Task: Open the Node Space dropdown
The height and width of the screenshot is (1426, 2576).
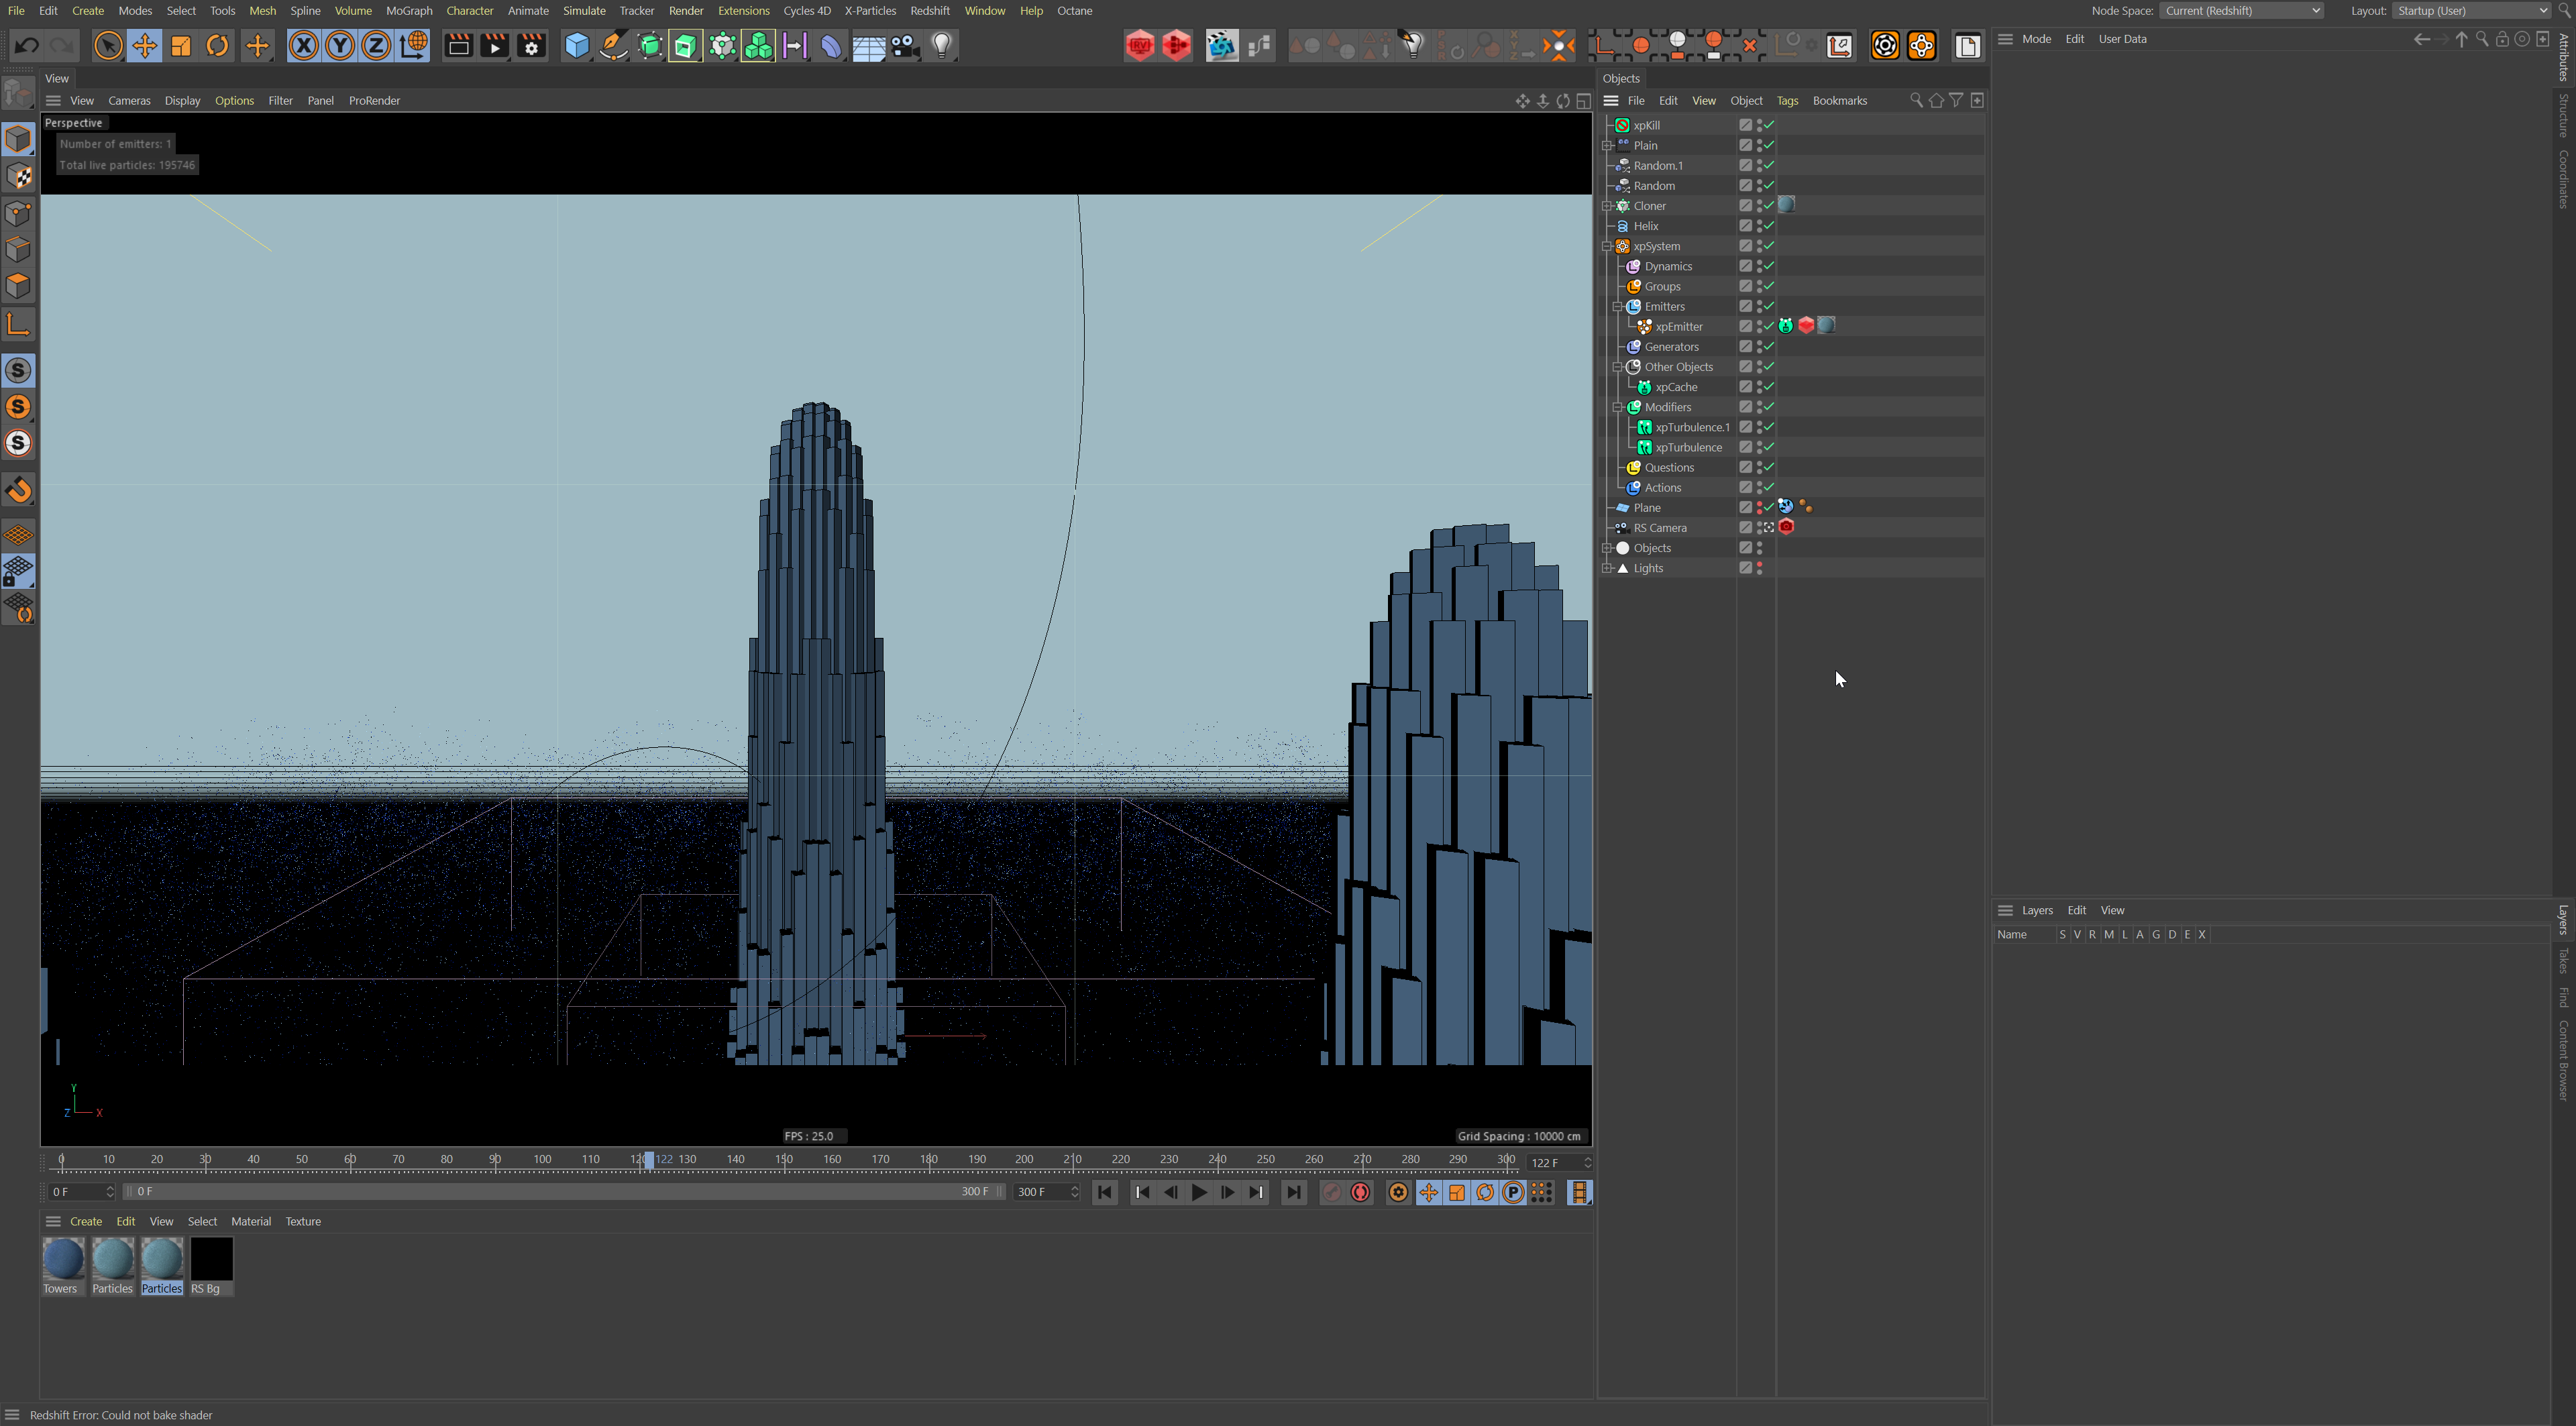Action: point(2241,11)
